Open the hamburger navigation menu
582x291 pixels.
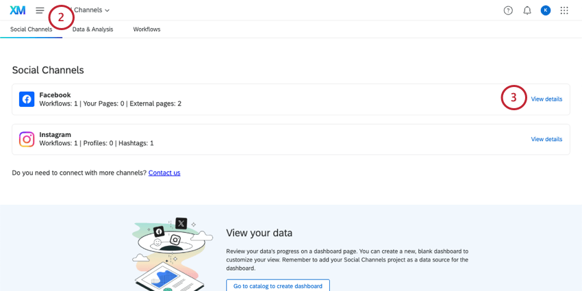coord(40,10)
